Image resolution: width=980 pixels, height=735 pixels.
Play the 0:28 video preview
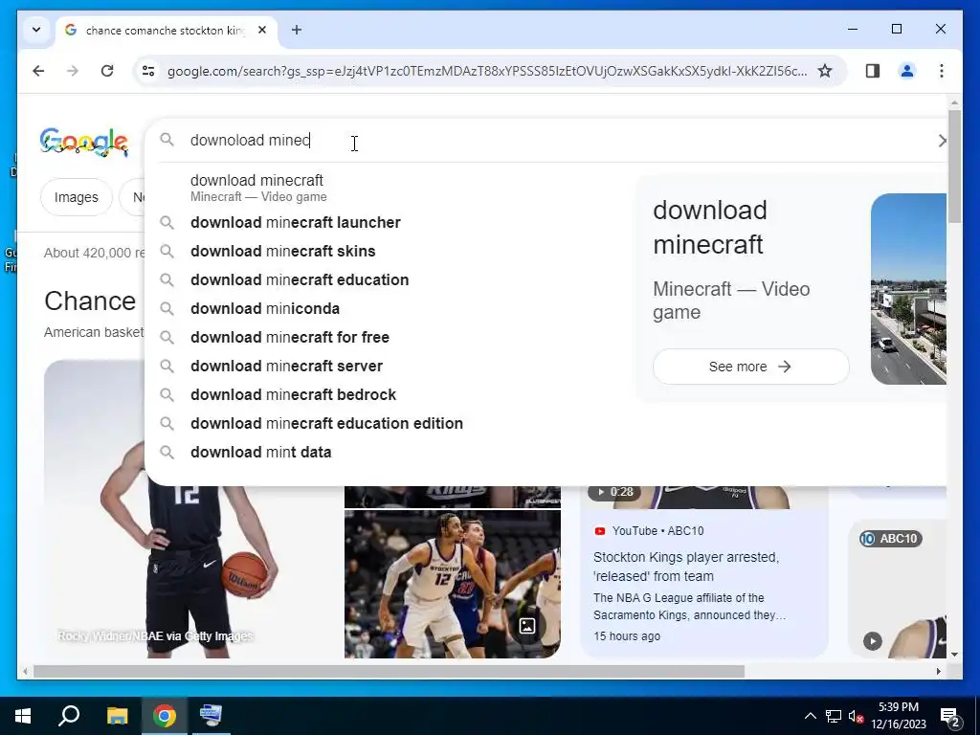[615, 492]
